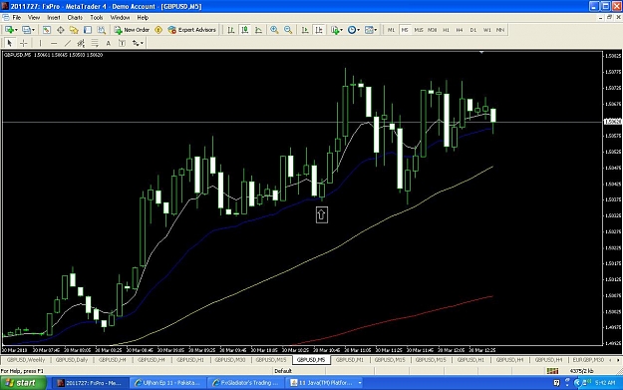
Task: Open the Data Window icon
Action: click(61, 30)
